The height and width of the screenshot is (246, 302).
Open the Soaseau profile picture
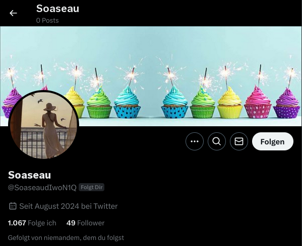pyautogui.click(x=44, y=125)
